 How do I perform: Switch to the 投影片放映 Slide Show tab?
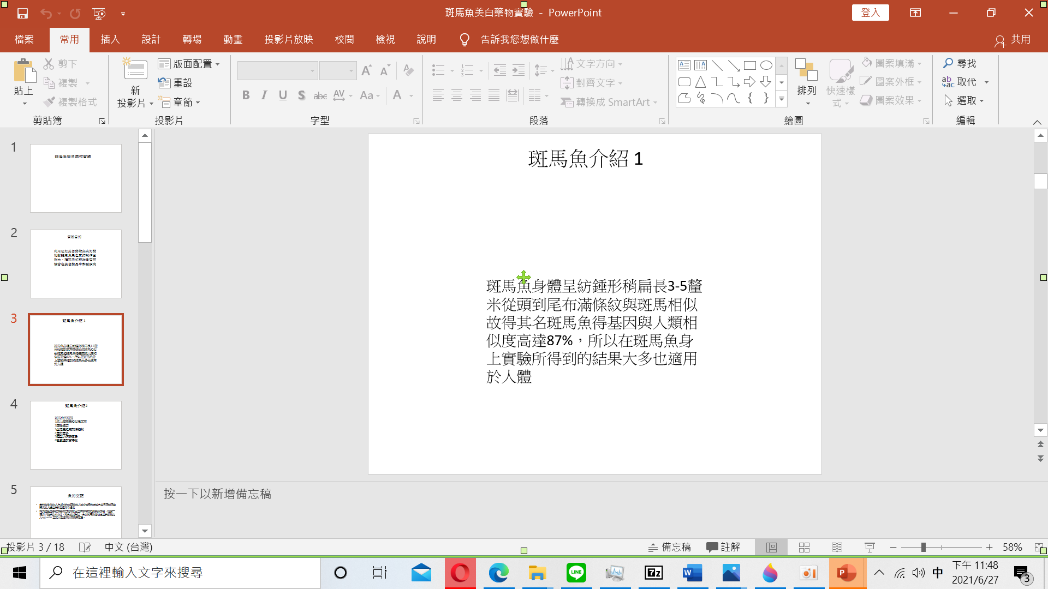(x=289, y=39)
